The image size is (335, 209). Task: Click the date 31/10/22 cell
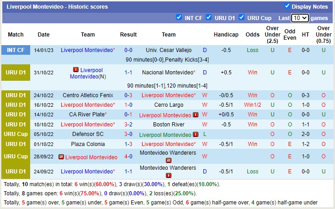click(43, 73)
